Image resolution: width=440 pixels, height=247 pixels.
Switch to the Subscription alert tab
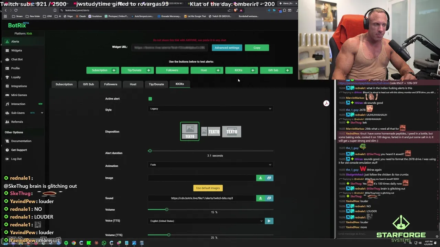64,84
